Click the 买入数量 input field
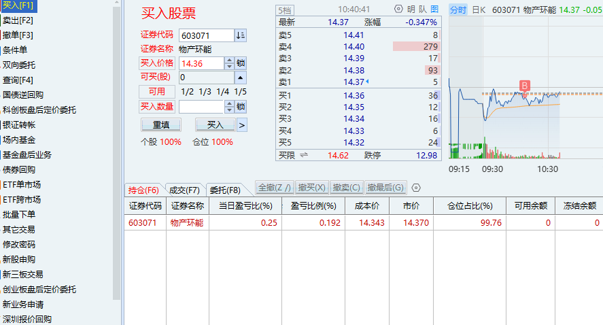Screen dimensions: 603x325 (201, 107)
